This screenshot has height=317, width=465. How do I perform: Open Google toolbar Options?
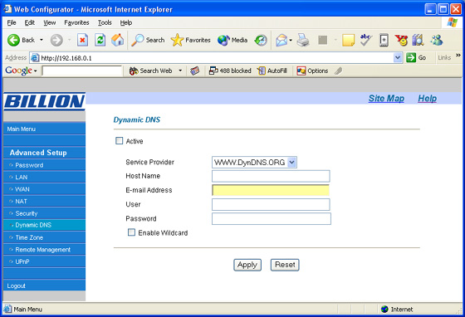point(312,71)
